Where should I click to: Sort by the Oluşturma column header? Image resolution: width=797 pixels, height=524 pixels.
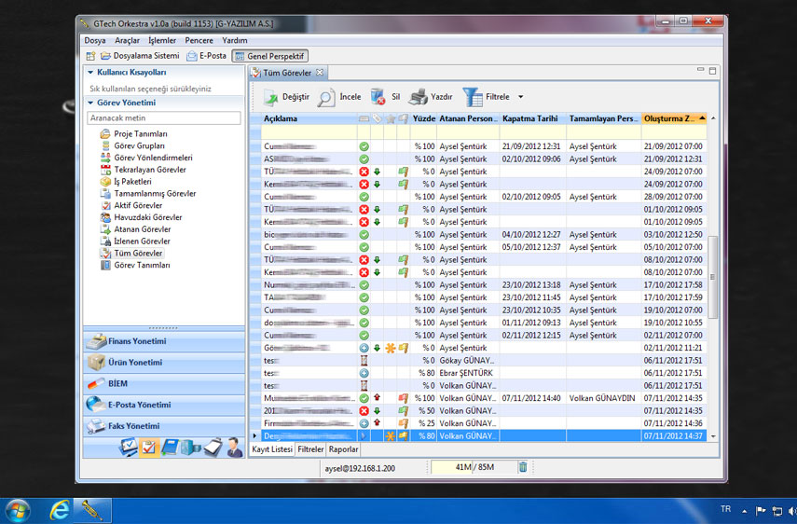[668, 118]
